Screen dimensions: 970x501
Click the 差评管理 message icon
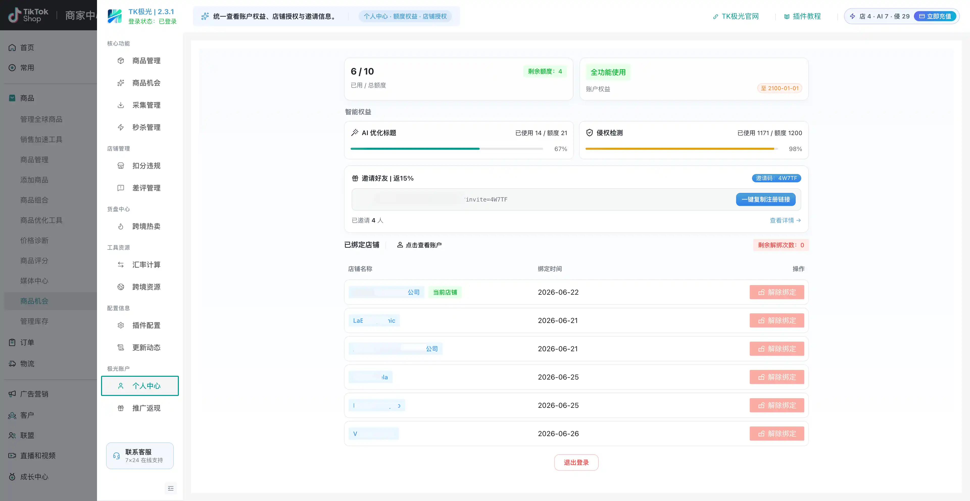pyautogui.click(x=120, y=188)
